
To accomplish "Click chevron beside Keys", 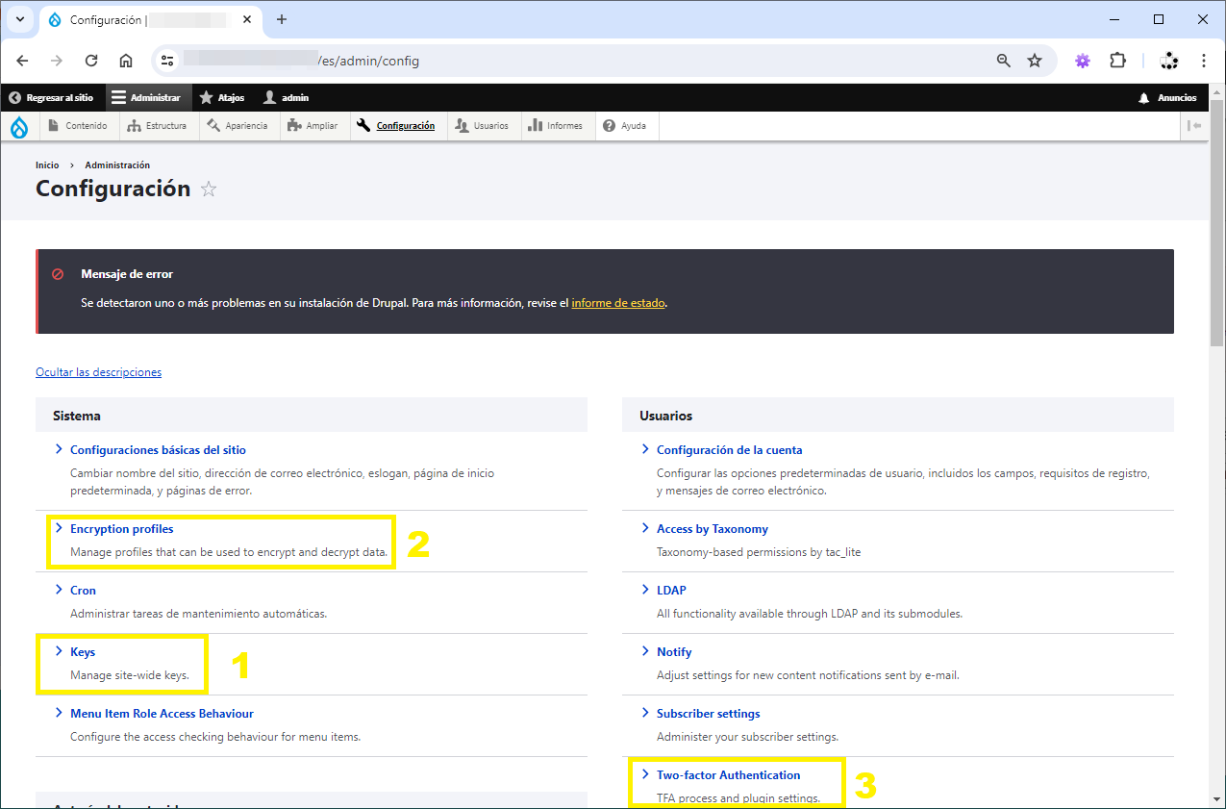I will tap(59, 651).
